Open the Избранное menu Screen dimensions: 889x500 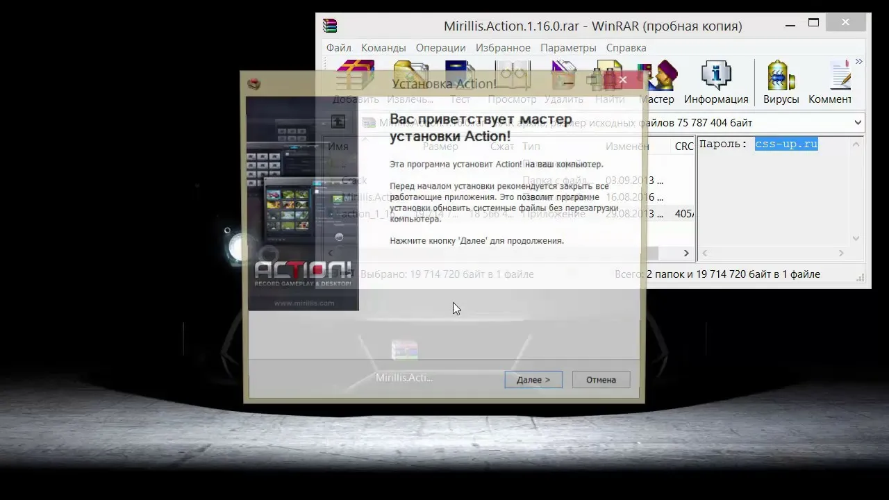coord(502,48)
